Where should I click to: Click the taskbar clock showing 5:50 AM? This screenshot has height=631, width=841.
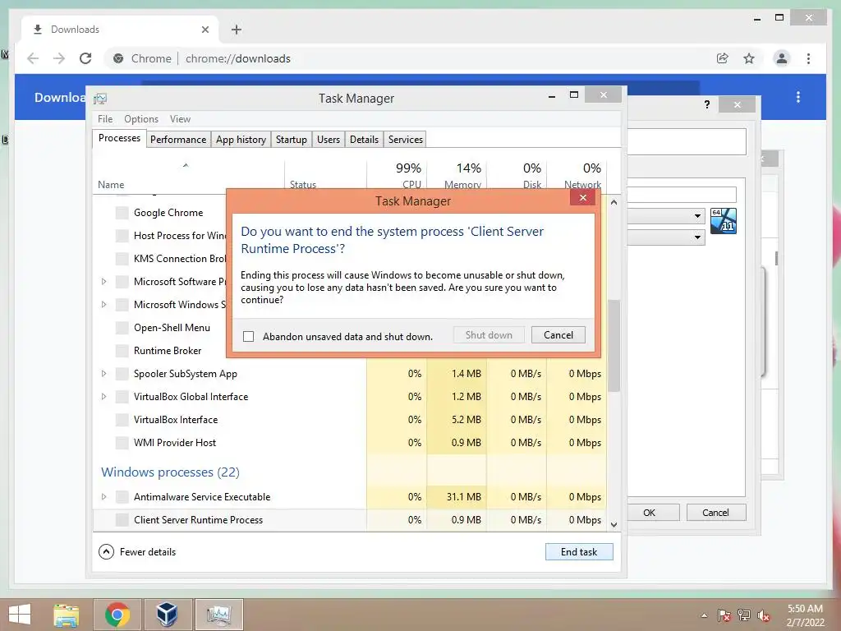[805, 615]
